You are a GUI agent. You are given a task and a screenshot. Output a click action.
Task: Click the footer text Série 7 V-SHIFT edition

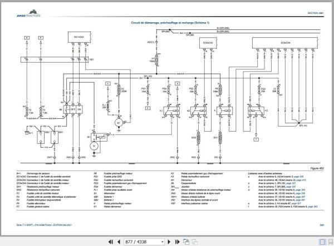[44, 225]
